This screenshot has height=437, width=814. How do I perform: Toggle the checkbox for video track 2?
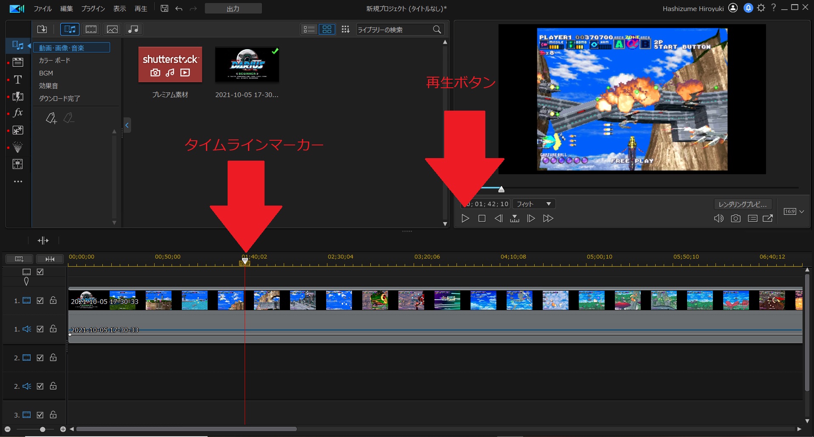click(x=40, y=358)
